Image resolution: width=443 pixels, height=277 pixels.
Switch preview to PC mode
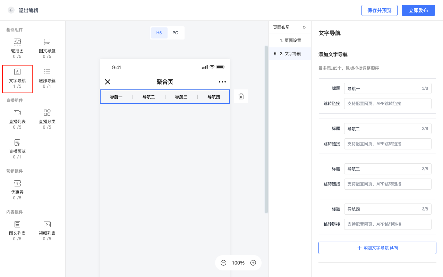(x=175, y=33)
